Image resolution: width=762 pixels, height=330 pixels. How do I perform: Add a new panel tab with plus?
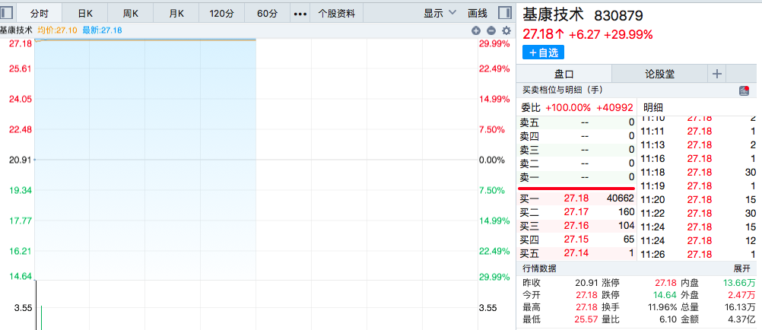point(717,75)
